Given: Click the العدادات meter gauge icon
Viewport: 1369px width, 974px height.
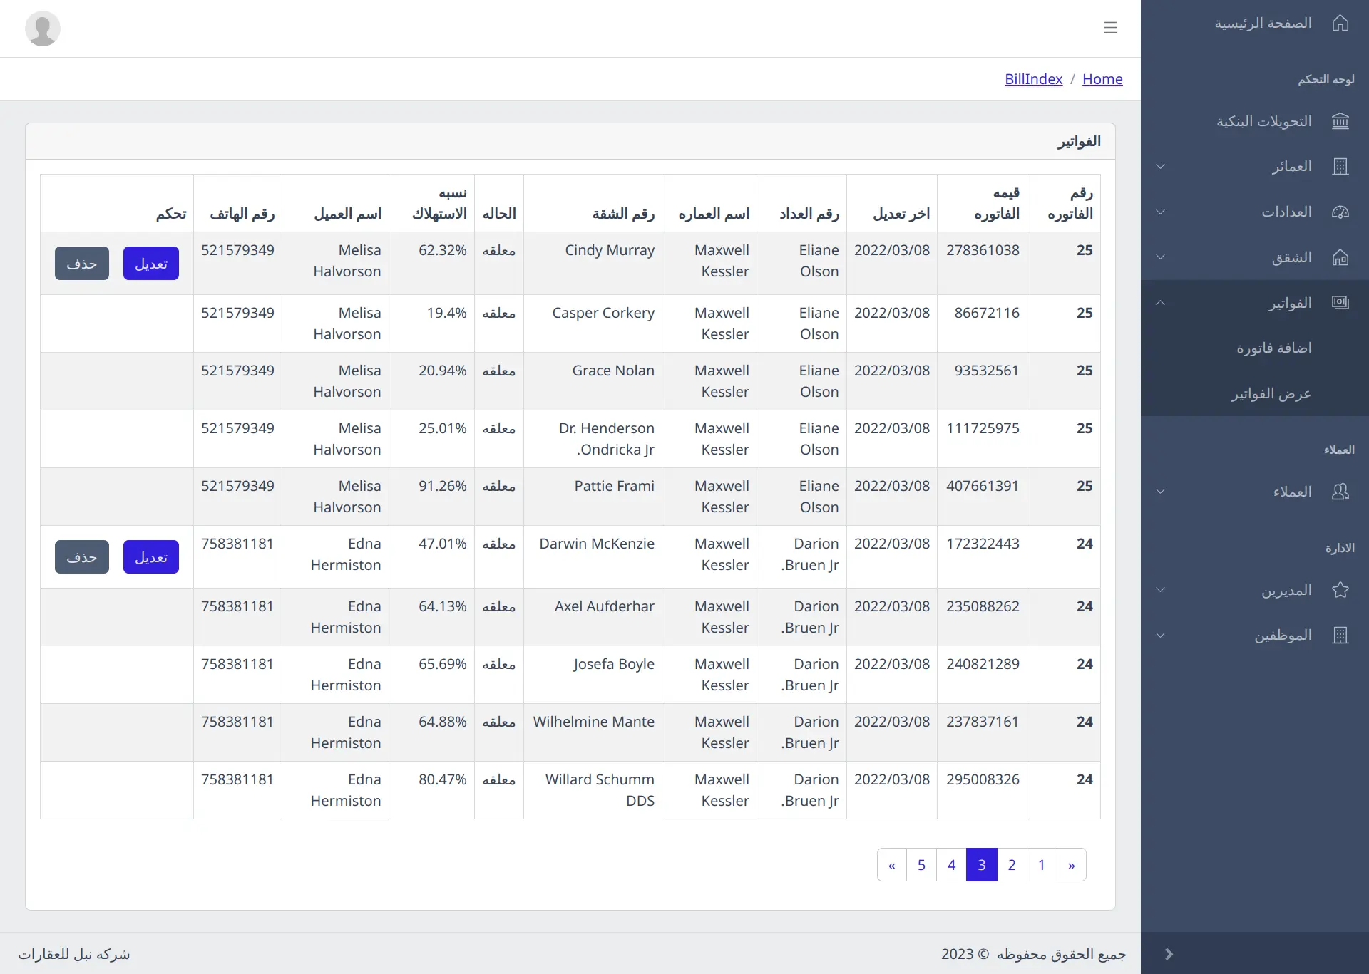Looking at the screenshot, I should point(1340,212).
